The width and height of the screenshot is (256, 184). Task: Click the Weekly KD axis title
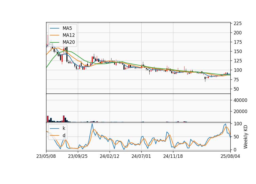[245, 137]
